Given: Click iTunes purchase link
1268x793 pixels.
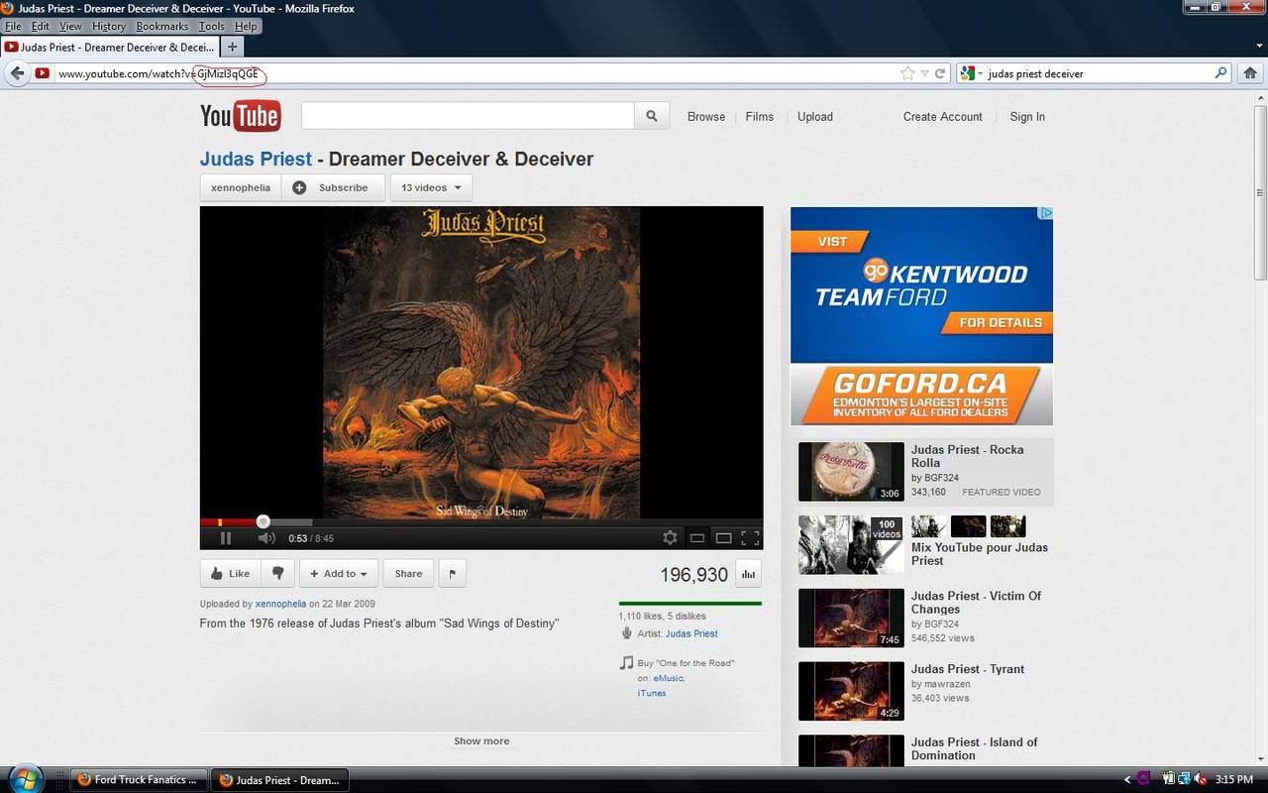Looking at the screenshot, I should 652,693.
